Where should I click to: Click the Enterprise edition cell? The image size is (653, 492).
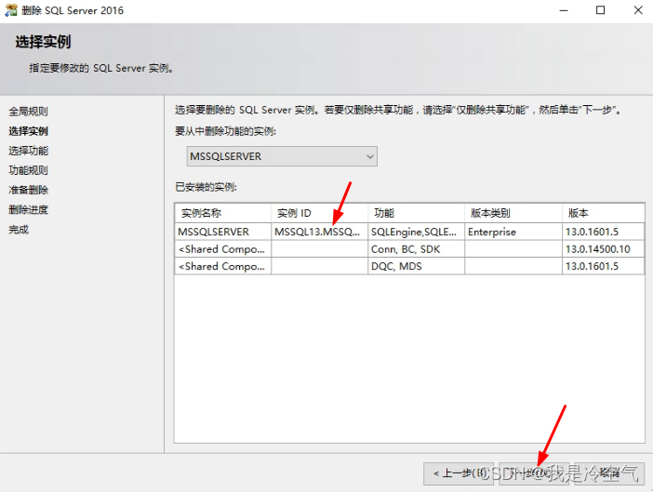click(x=513, y=232)
